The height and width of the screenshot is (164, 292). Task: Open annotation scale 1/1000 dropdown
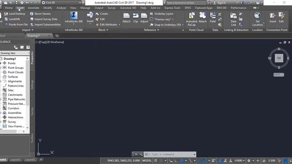tap(240, 161)
